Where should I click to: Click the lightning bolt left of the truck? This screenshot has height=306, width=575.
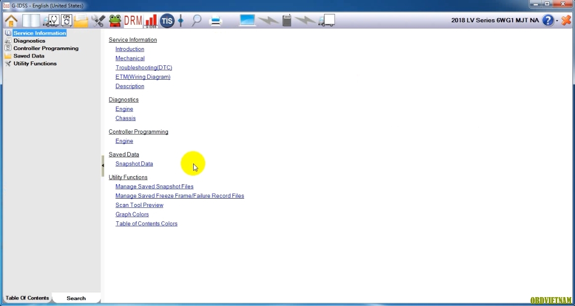pyautogui.click(x=305, y=21)
